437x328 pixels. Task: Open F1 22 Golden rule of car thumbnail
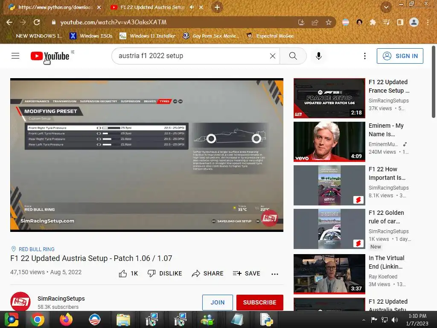[329, 229]
